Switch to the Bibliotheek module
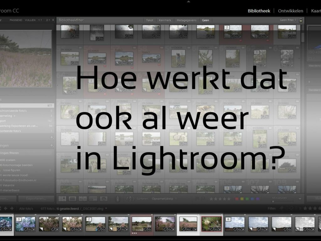The height and width of the screenshot is (241, 321). pyautogui.click(x=259, y=11)
